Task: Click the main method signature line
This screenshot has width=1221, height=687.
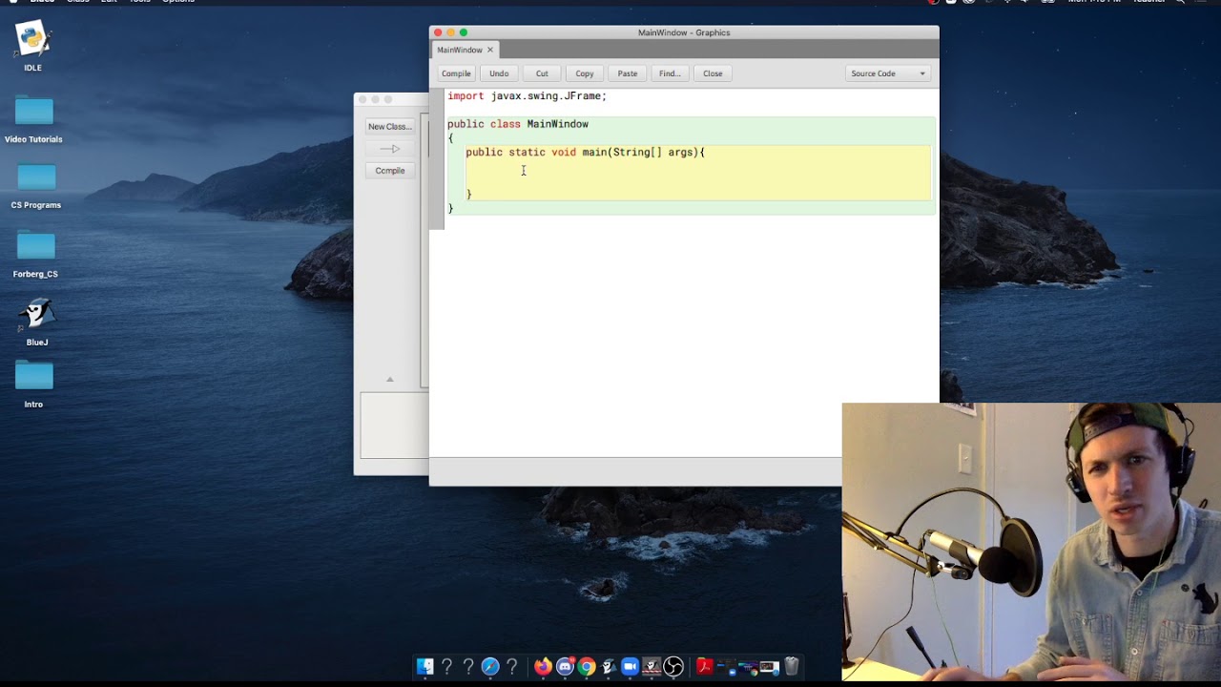Action: [x=585, y=153]
